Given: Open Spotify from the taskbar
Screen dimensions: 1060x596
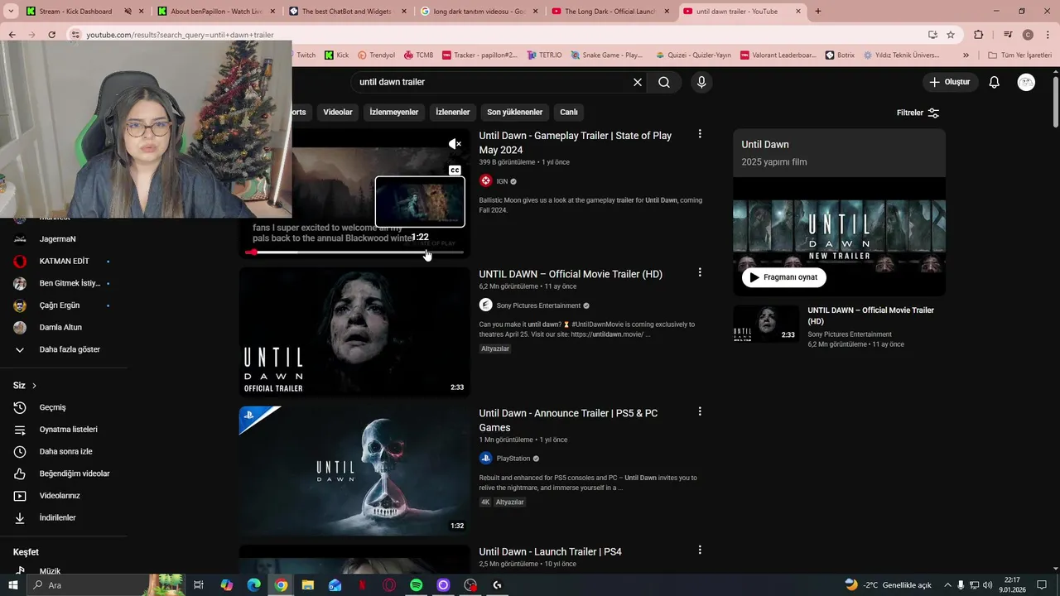Looking at the screenshot, I should [x=417, y=585].
